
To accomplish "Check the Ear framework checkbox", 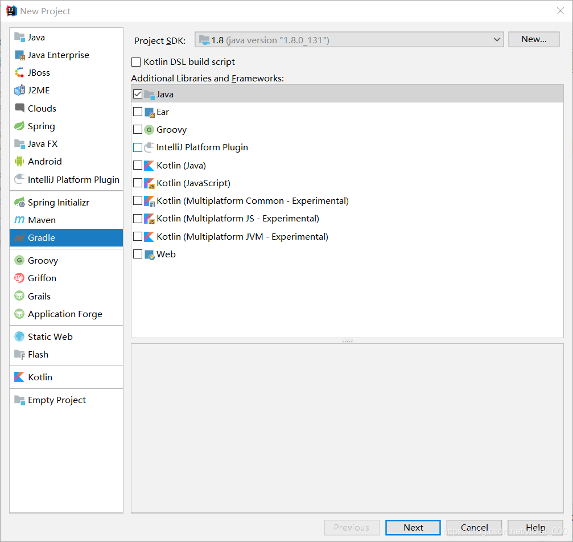I will (x=138, y=112).
